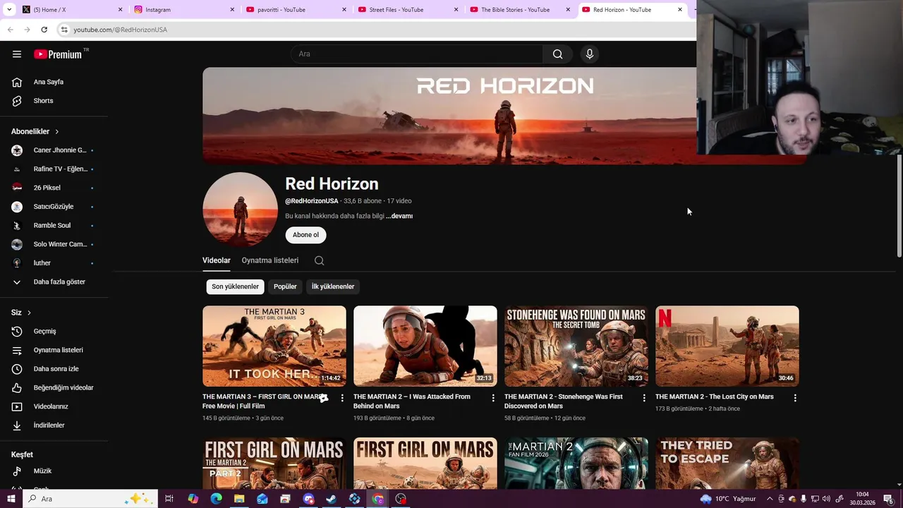Reload the page with refresh icon
903x508 pixels.
(x=44, y=30)
